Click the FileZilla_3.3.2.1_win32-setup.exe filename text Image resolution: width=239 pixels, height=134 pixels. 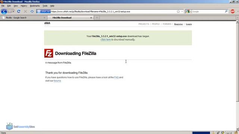tap(109, 36)
